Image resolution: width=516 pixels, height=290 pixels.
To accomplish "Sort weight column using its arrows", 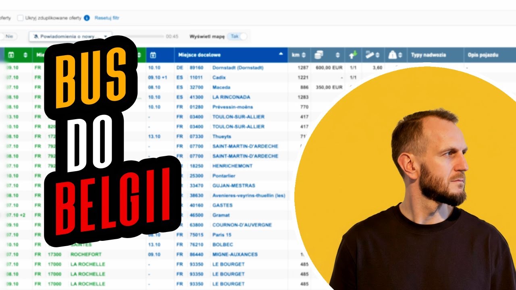I will tap(400, 55).
